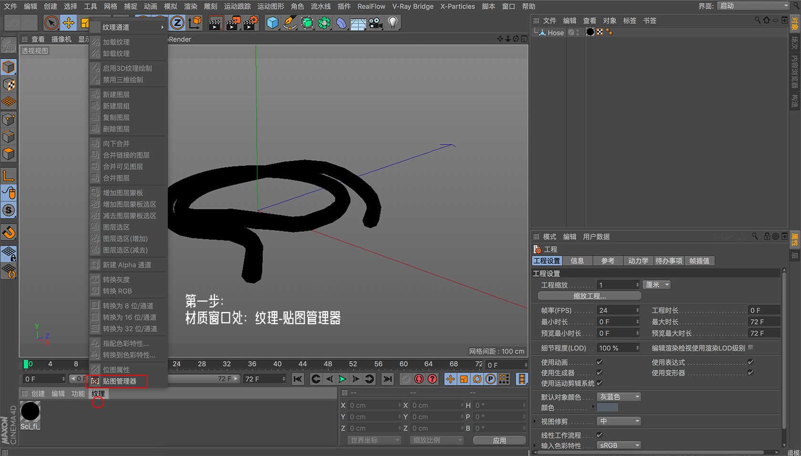Open the 缩放比例 dropdown
Screen dimensions: 801x456
pos(437,440)
